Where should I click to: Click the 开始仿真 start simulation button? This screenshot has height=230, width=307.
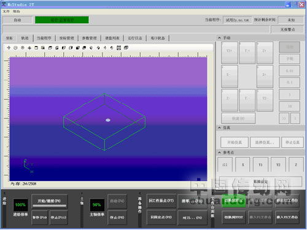235,142
